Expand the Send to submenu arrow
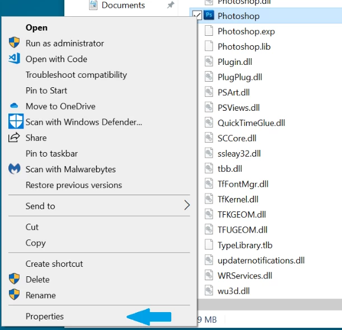The image size is (342, 330). click(x=187, y=205)
